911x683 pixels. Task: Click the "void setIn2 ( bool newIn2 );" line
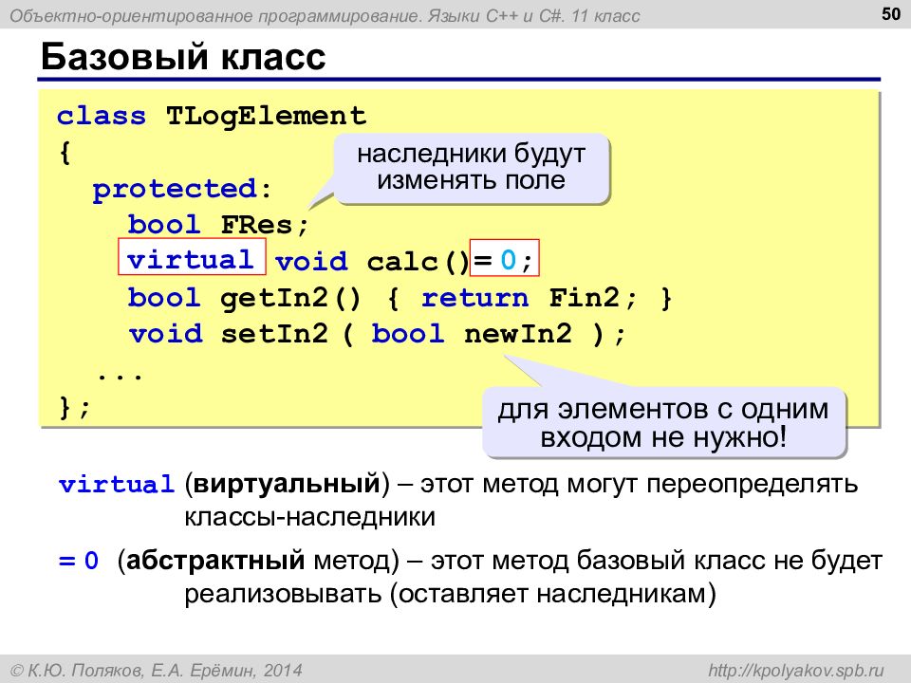377,335
